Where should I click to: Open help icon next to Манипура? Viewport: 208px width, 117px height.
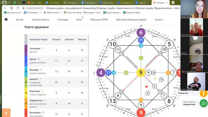point(42,91)
